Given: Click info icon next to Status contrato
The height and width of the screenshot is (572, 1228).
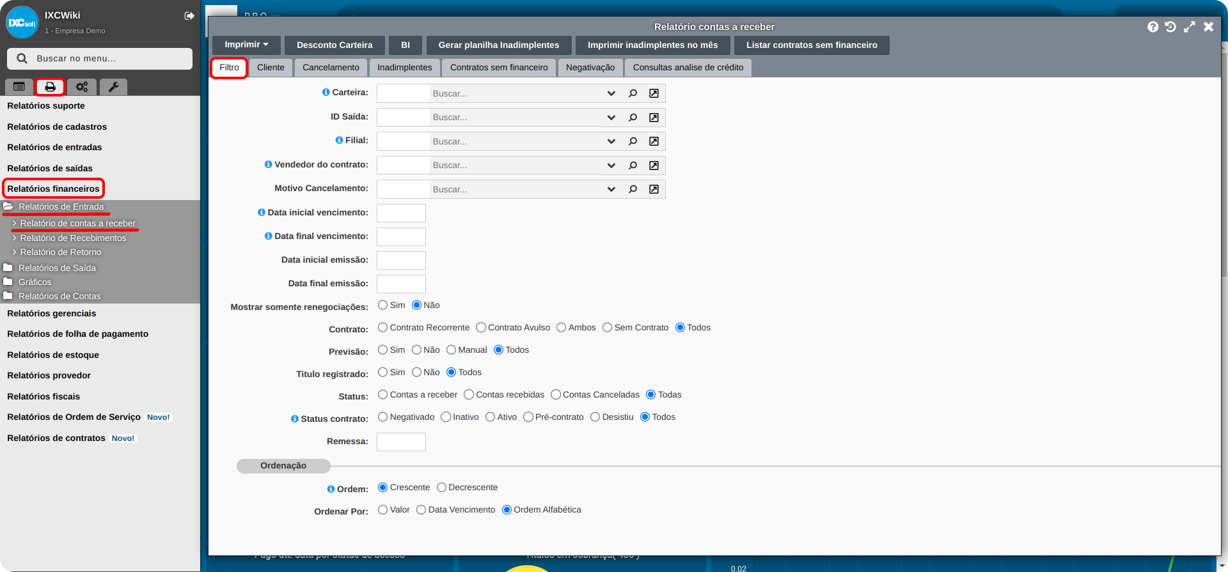Looking at the screenshot, I should [x=295, y=419].
